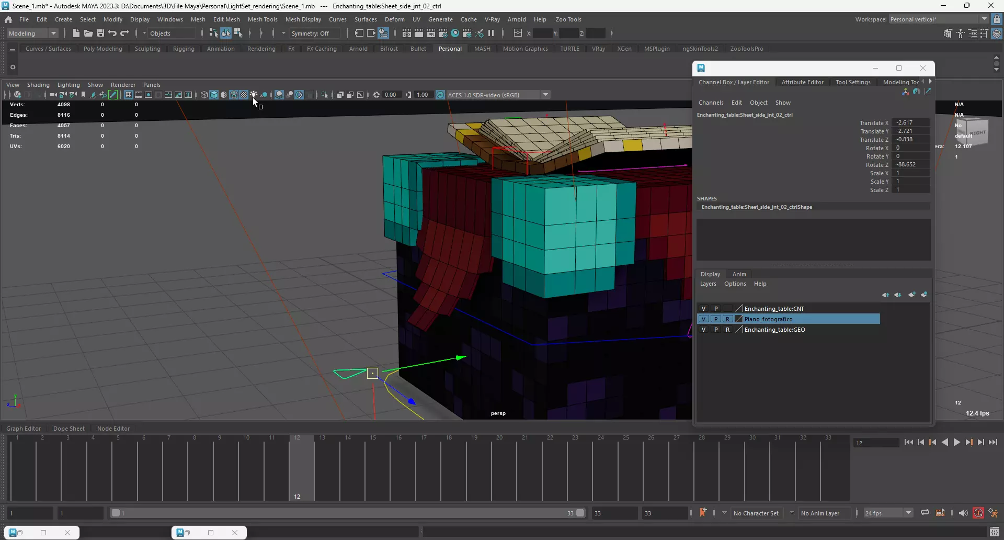This screenshot has height=540, width=1004.
Task: Click the current frame field showing 12
Action: [876, 443]
